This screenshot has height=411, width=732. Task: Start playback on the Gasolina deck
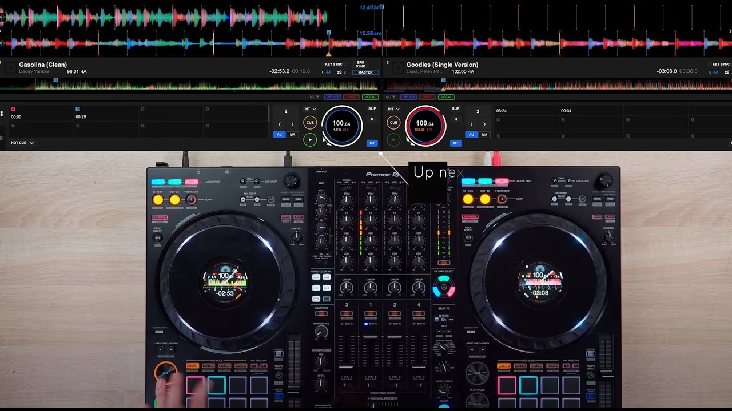pos(310,139)
